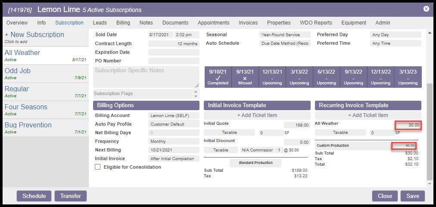The height and width of the screenshot is (207, 436).
Task: Add a new subscription from sidebar
Action: pos(34,35)
